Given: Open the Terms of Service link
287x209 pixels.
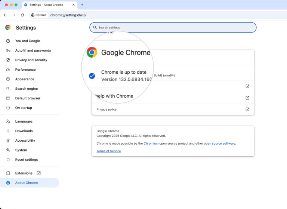Looking at the screenshot, I should point(109,151).
